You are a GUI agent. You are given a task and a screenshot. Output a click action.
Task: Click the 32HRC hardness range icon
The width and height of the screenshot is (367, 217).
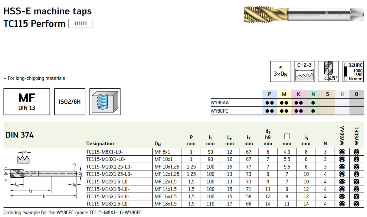pos(353,71)
